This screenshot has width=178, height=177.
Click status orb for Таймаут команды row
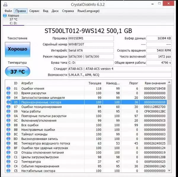(8, 134)
